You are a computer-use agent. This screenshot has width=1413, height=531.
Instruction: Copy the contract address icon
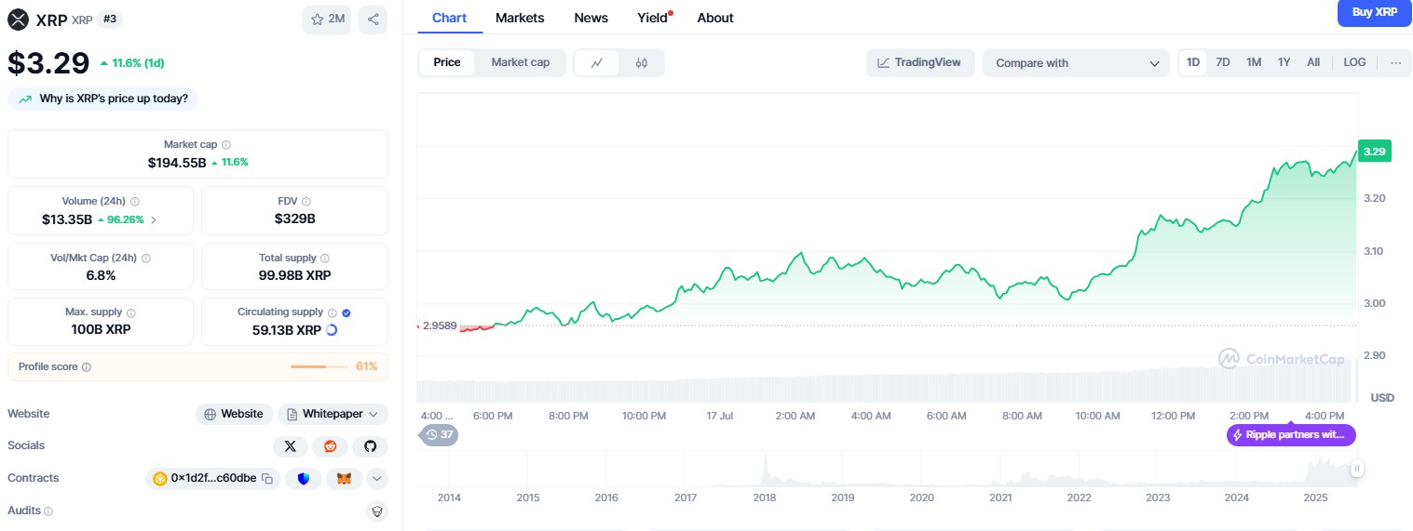267,479
